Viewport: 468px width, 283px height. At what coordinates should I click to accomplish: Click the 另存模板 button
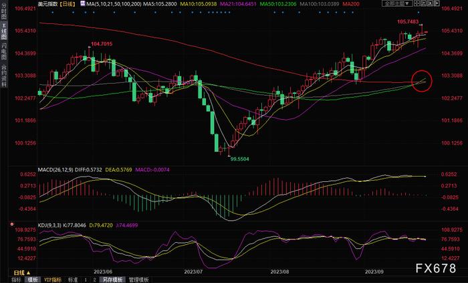pyautogui.click(x=112, y=280)
